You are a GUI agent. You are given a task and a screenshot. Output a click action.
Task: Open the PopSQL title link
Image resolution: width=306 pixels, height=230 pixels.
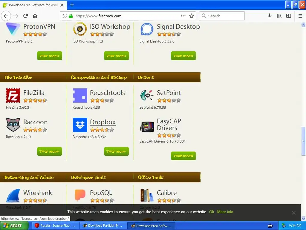(x=101, y=193)
